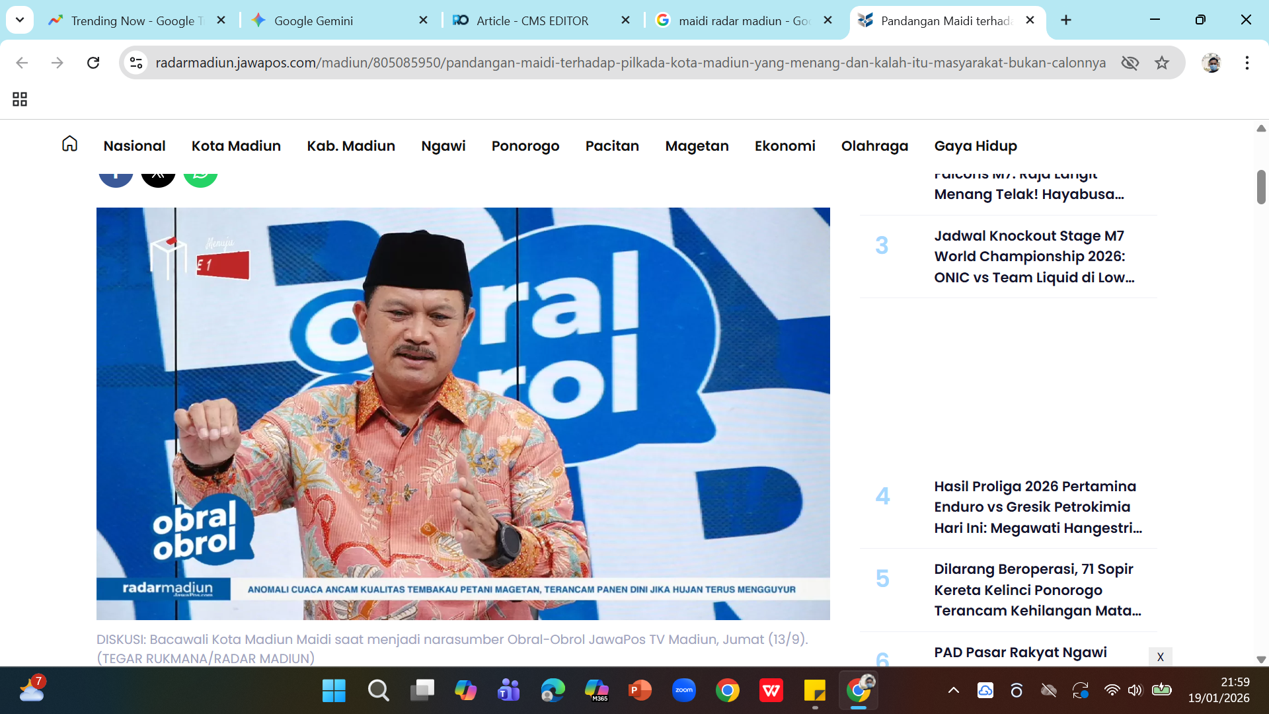Close the ad with the X button
Image resolution: width=1269 pixels, height=714 pixels.
pos(1161,657)
